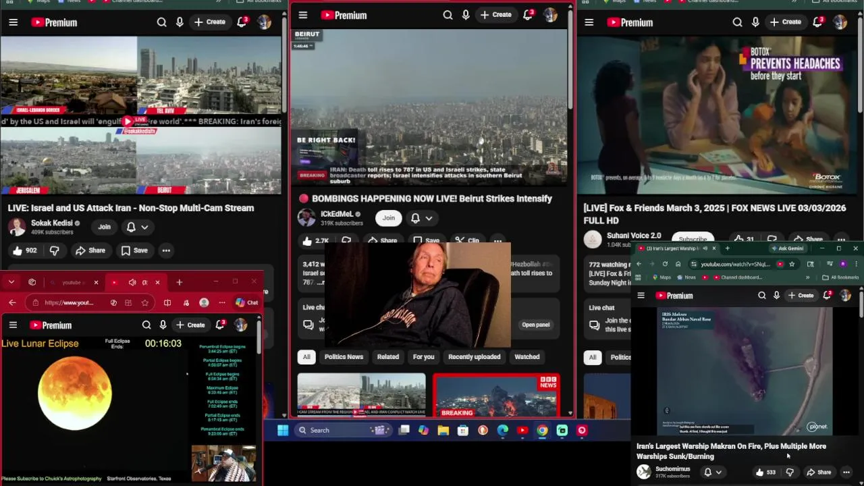Open a new tab in warship Chrome window
864x486 pixels.
click(727, 248)
